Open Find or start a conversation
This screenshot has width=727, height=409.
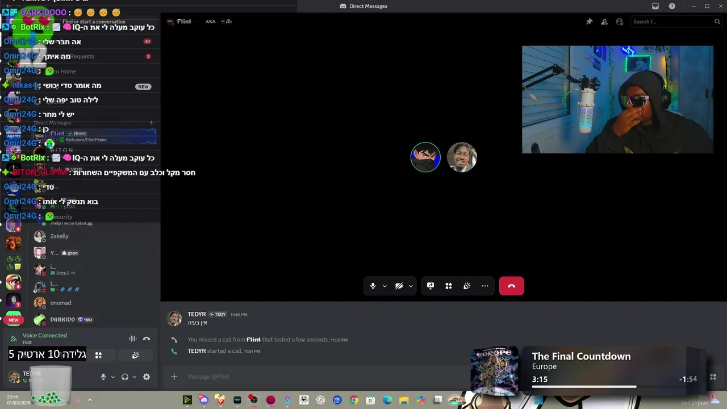click(94, 22)
